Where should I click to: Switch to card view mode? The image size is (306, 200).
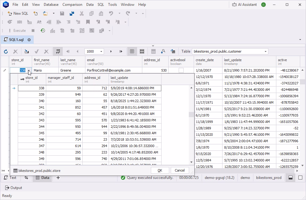tap(142, 51)
